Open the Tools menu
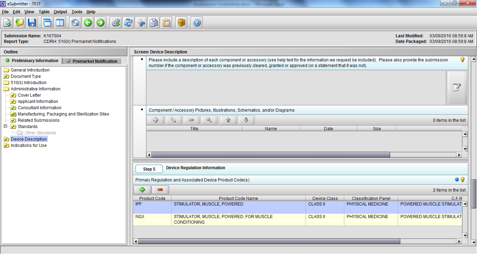The height and width of the screenshot is (254, 477). pos(77,12)
